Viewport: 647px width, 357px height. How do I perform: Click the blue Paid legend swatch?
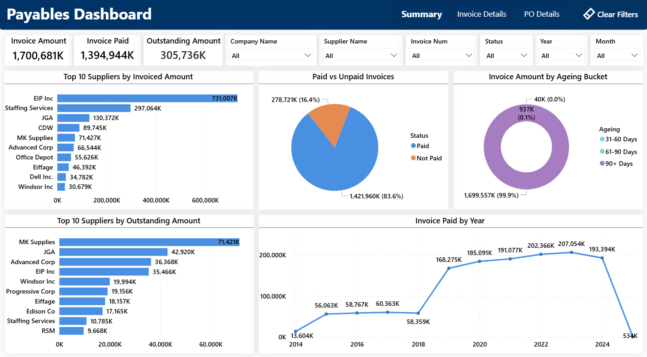click(413, 146)
